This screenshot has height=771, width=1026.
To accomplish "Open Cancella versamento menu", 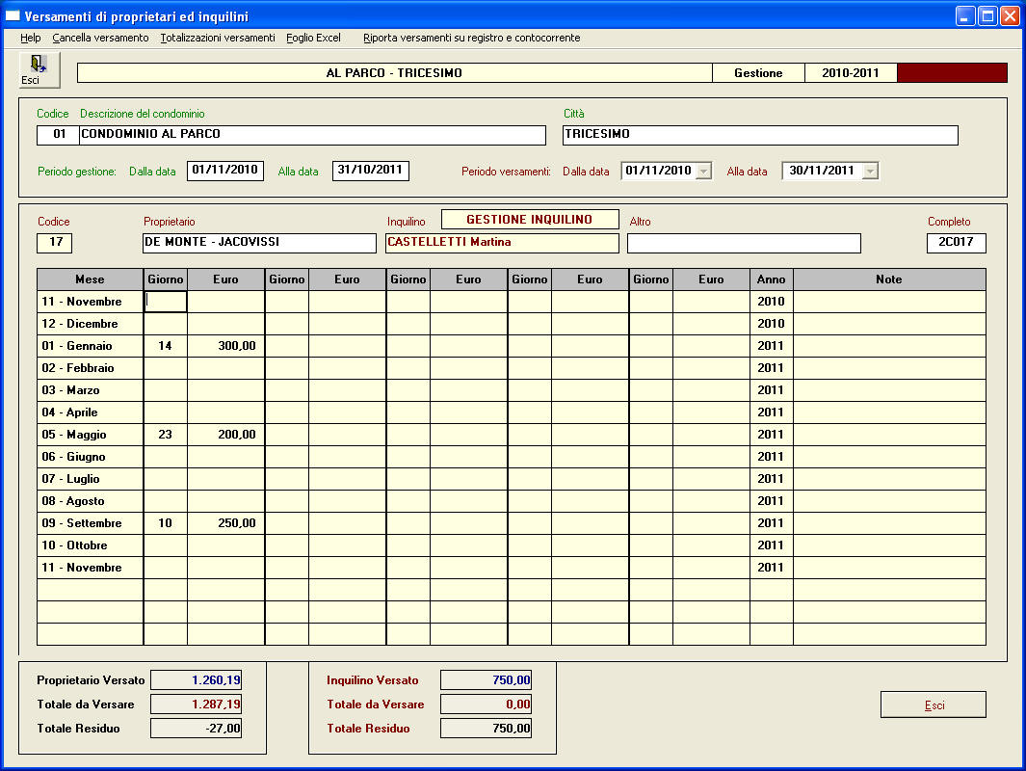I will (x=101, y=38).
